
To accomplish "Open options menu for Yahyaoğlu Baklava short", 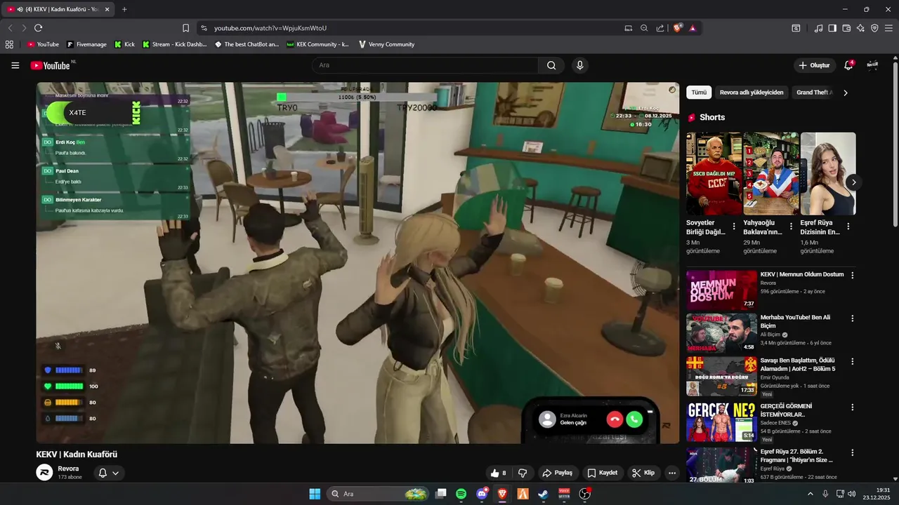I will pyautogui.click(x=792, y=227).
